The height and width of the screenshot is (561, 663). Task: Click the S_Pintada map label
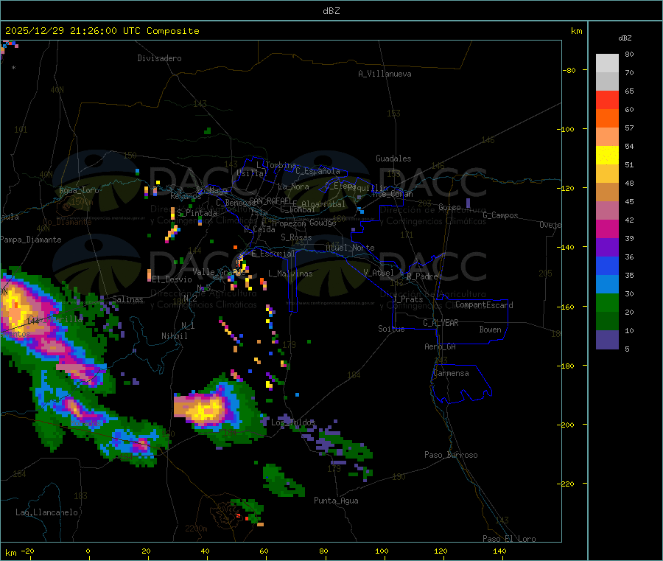click(197, 213)
